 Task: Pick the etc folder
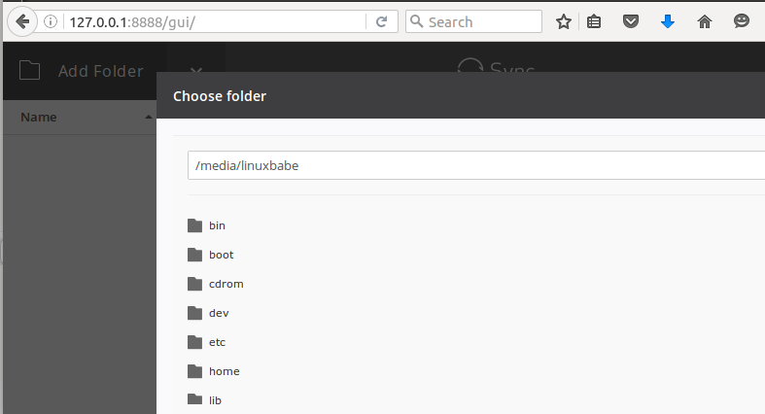217,342
